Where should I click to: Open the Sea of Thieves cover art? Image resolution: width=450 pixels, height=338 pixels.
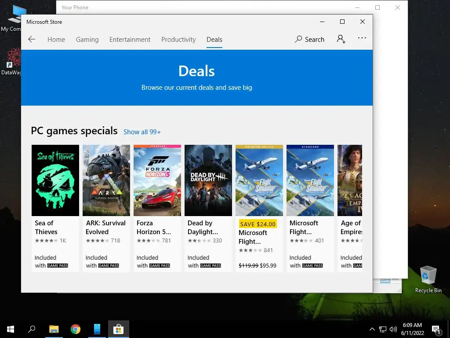pos(55,180)
